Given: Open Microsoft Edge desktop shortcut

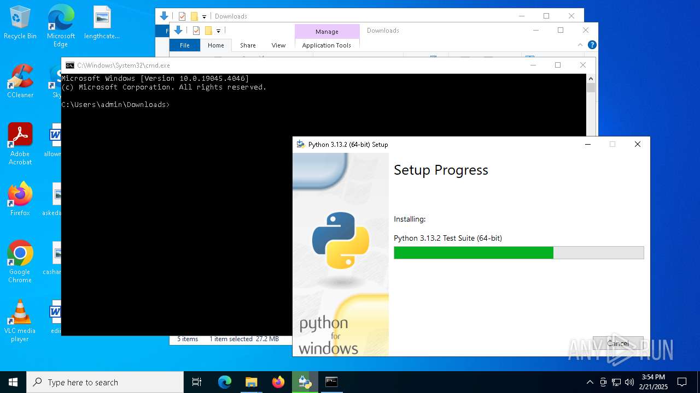Looking at the screenshot, I should tap(61, 26).
